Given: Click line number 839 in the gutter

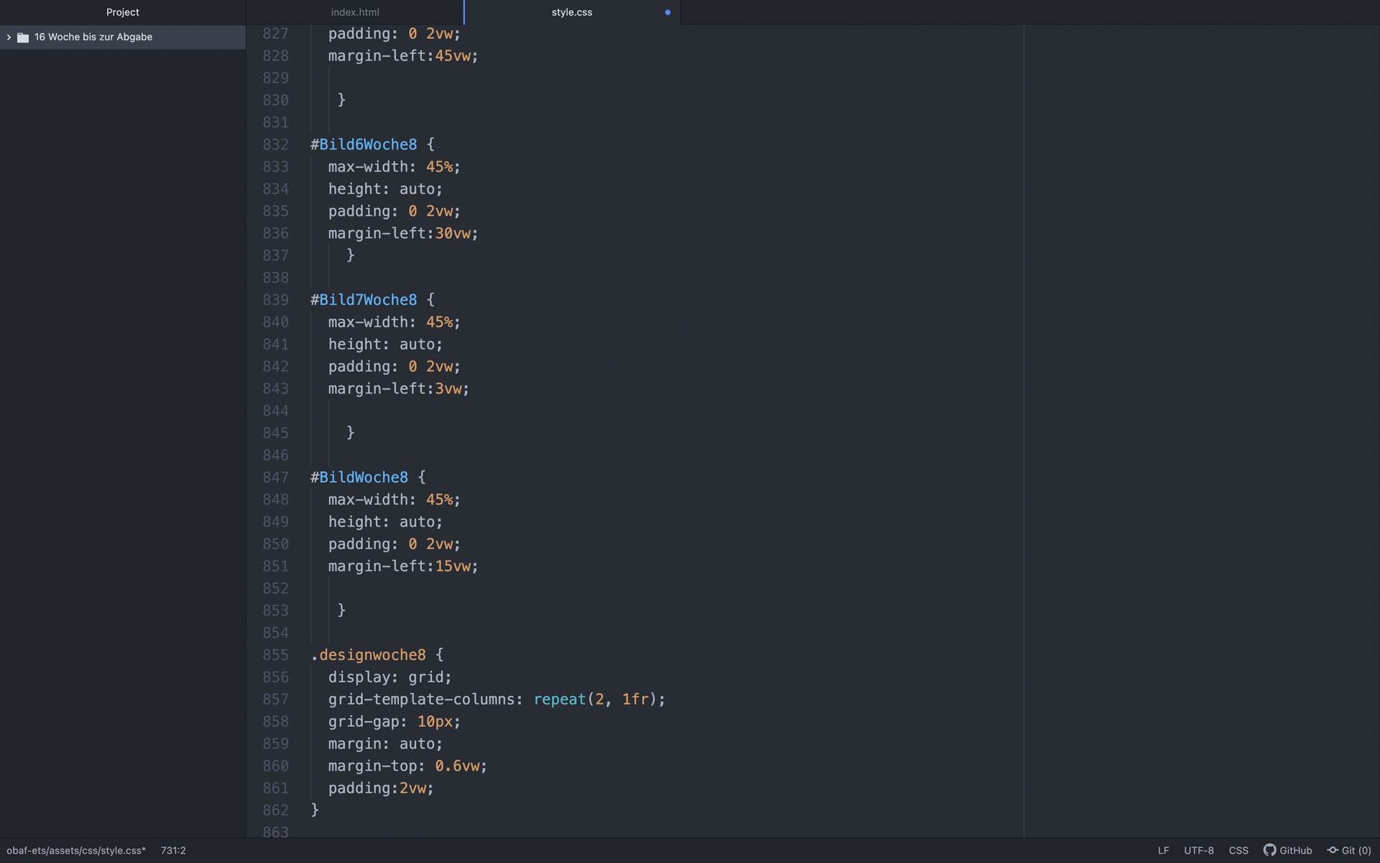Looking at the screenshot, I should click(x=275, y=300).
